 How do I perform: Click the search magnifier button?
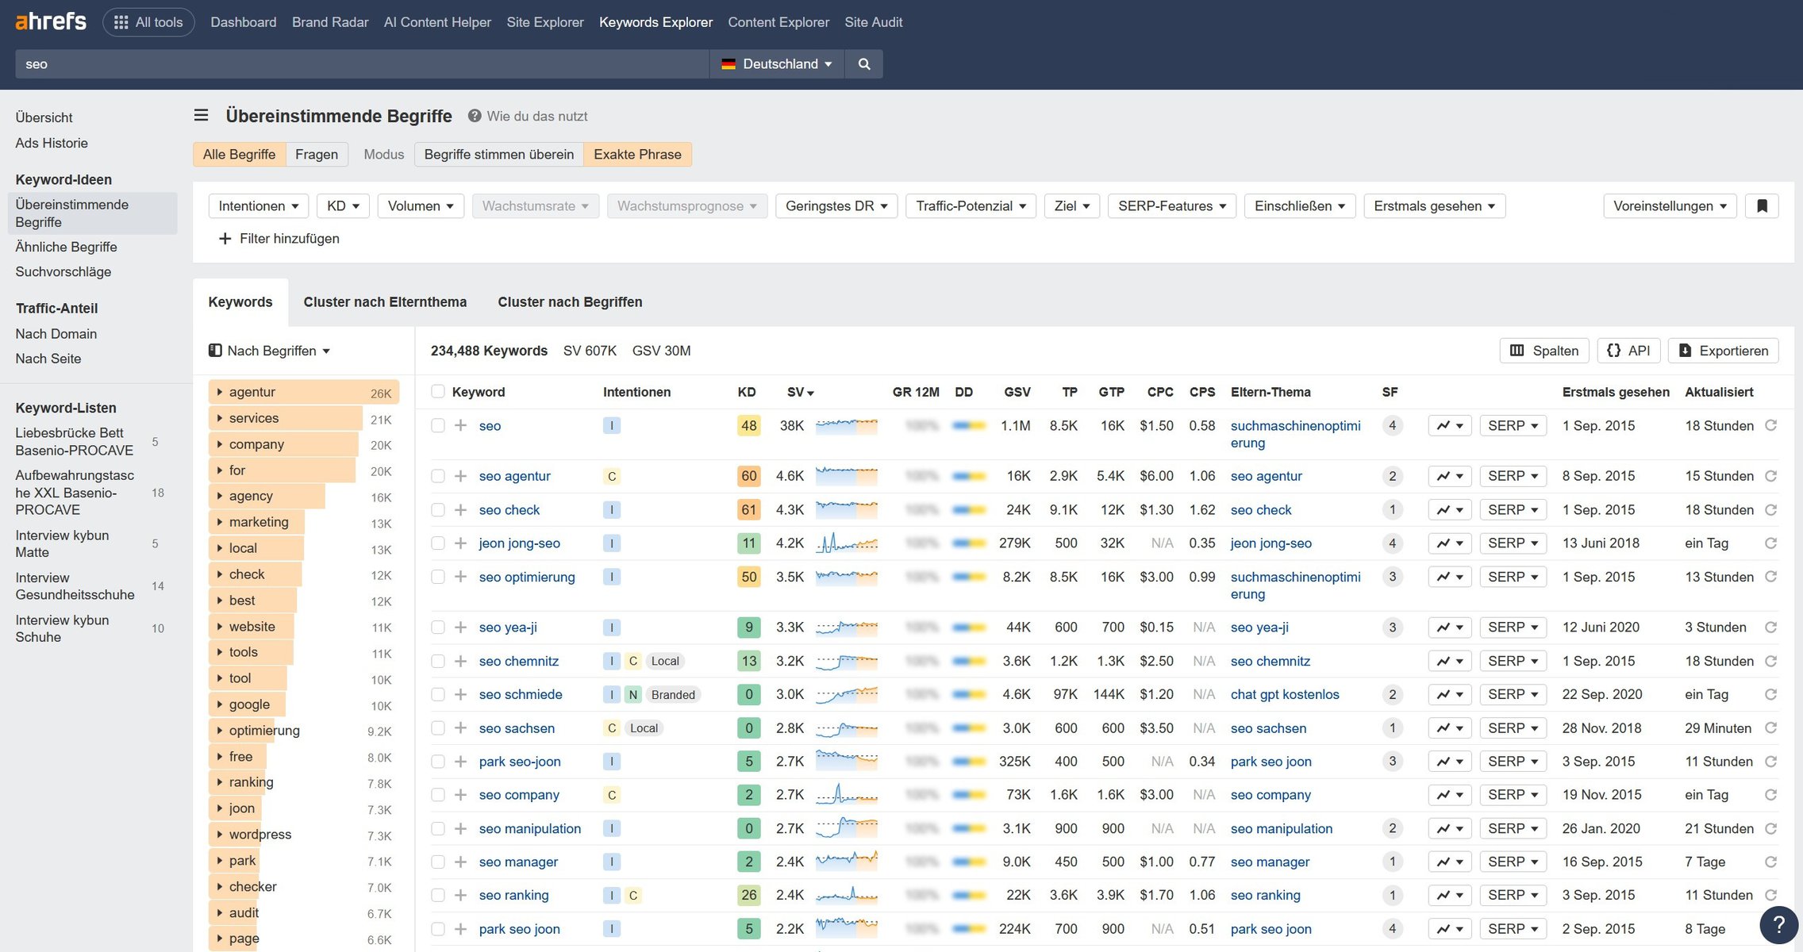864,64
